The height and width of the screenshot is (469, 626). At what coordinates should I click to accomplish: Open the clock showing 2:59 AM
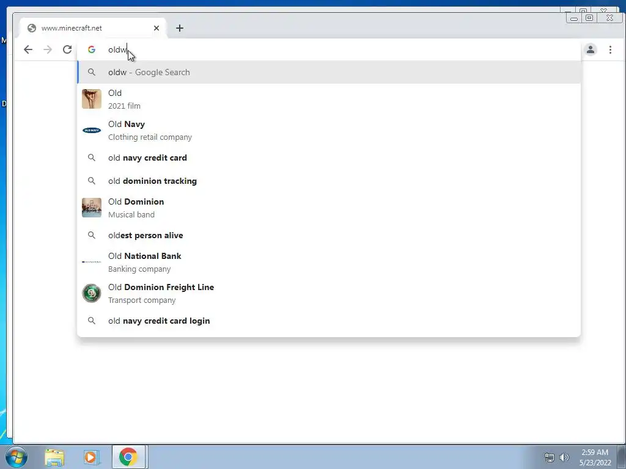coord(595,457)
